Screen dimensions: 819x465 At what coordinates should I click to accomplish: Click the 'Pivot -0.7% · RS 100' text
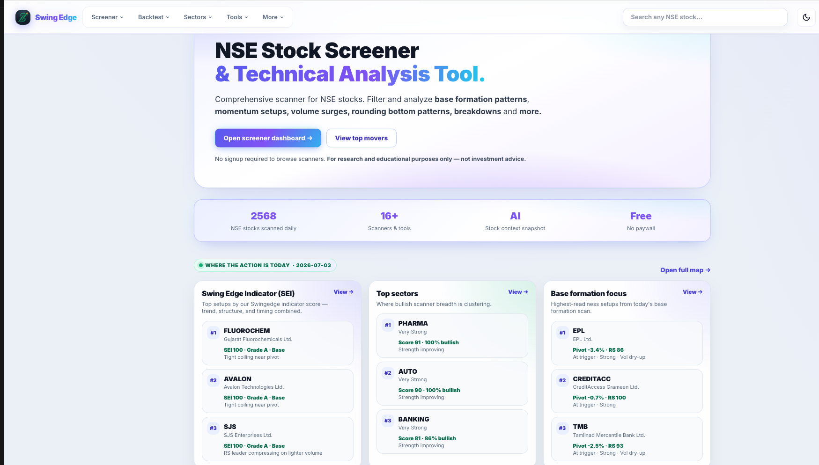click(599, 398)
